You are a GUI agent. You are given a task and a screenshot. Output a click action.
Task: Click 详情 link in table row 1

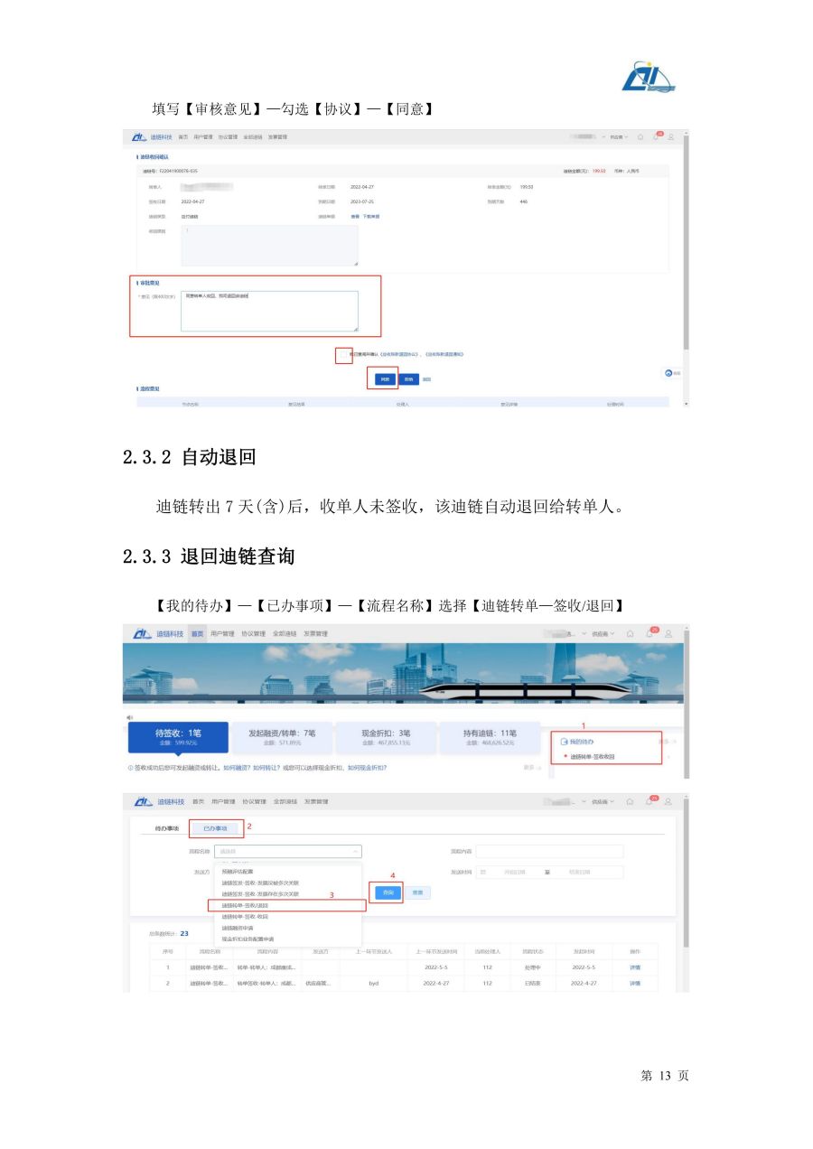(635, 967)
